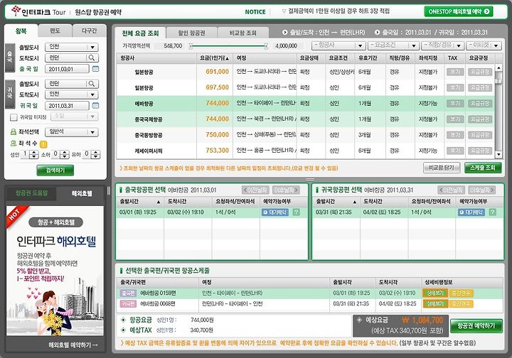
Task: Switch to the 편도 tab
Action: tap(55, 31)
